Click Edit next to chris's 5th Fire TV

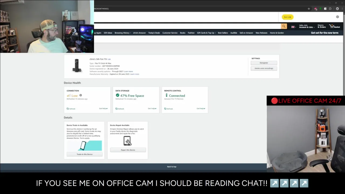[x=109, y=59]
